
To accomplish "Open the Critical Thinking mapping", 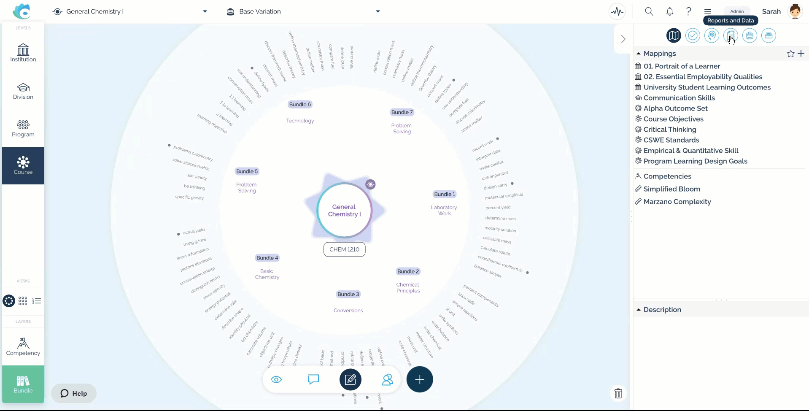I will pyautogui.click(x=669, y=130).
